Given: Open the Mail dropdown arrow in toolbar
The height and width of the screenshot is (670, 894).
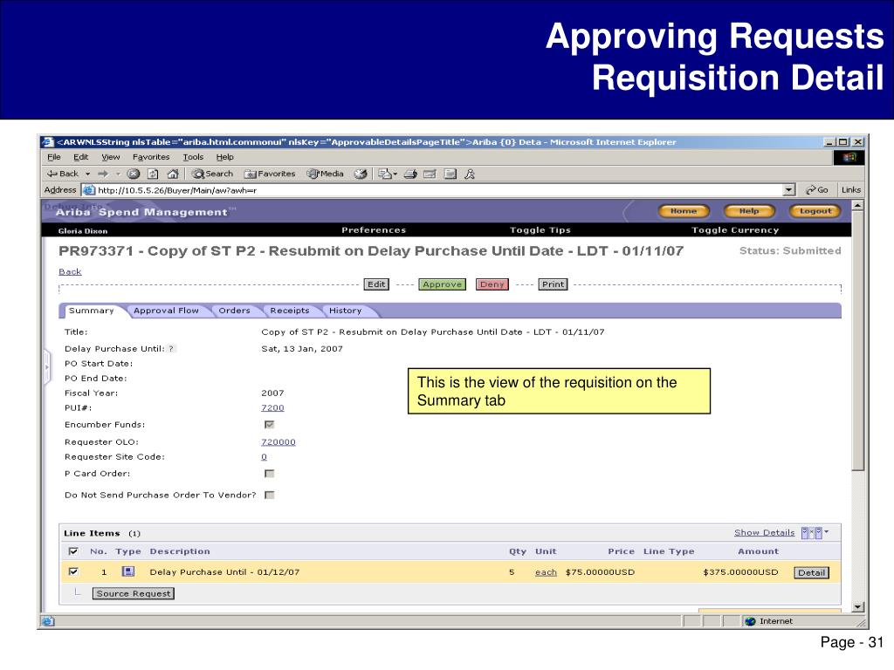Looking at the screenshot, I should tap(395, 174).
